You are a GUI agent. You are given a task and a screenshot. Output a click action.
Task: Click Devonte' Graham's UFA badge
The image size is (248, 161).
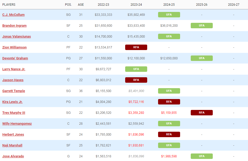pos(202,58)
